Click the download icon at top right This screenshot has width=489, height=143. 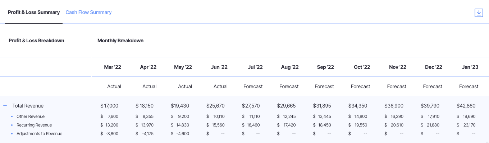pyautogui.click(x=479, y=13)
